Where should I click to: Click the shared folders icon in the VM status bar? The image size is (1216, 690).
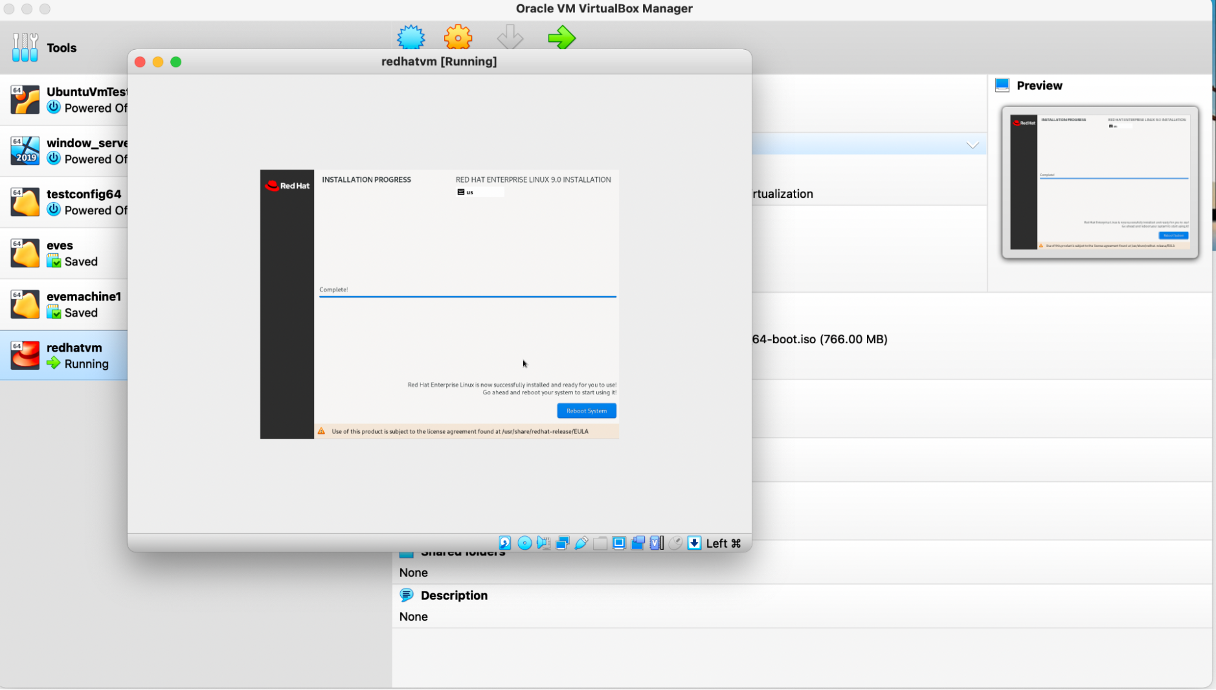coord(600,543)
